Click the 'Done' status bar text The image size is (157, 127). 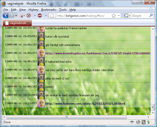(x=7, y=122)
